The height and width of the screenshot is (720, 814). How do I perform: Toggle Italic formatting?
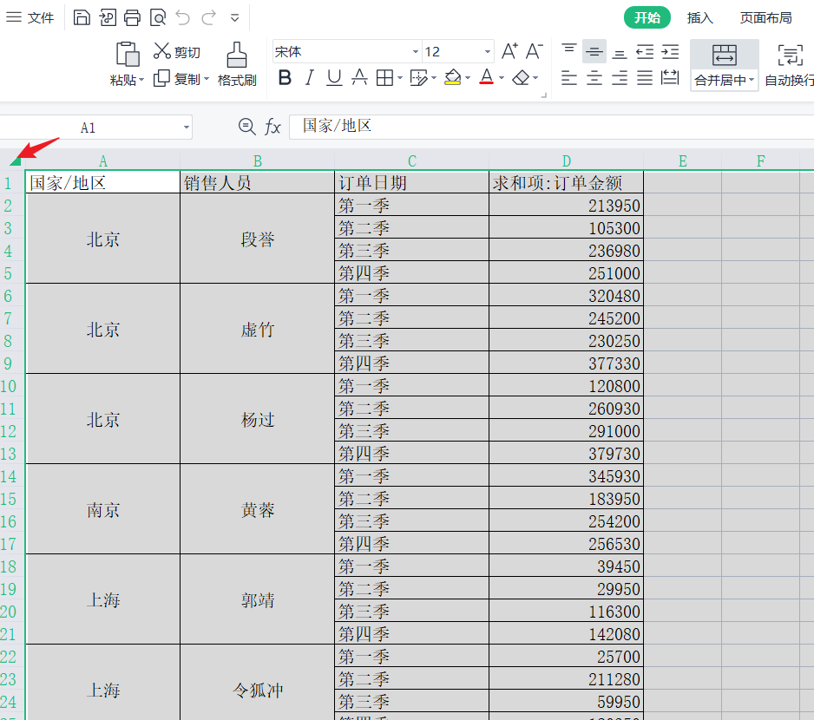point(309,78)
